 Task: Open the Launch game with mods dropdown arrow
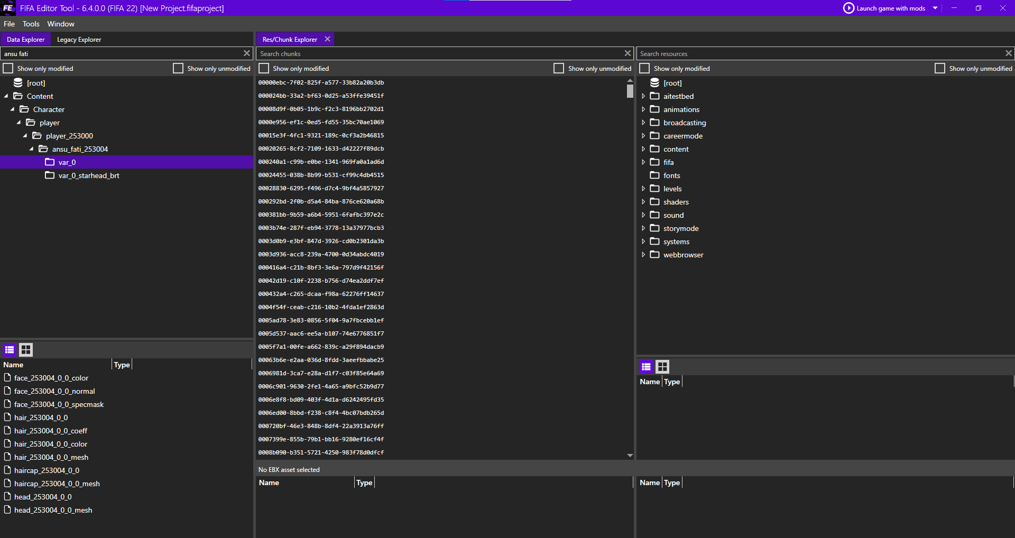coord(935,8)
